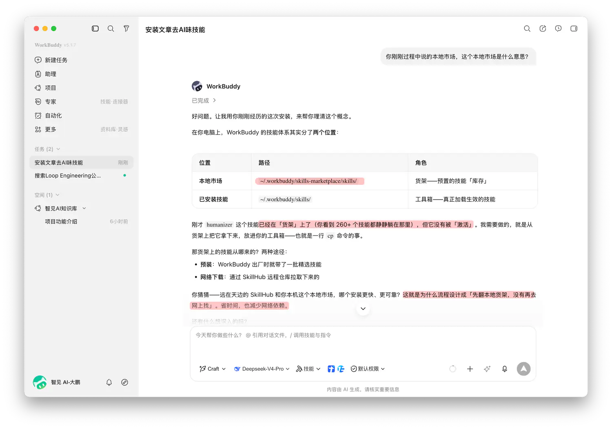Open the 搜索Loop Engineering公... task

point(81,176)
